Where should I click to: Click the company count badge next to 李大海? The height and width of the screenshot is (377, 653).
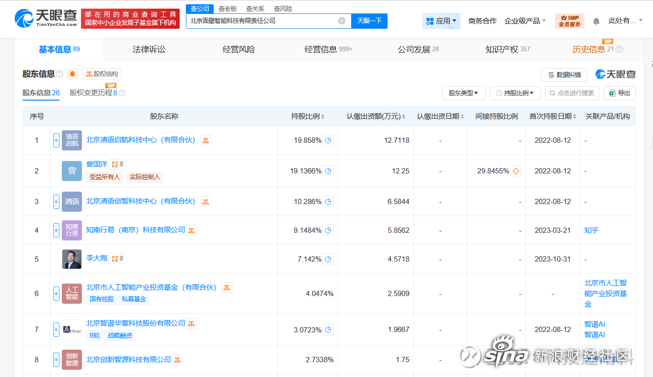coord(117,259)
